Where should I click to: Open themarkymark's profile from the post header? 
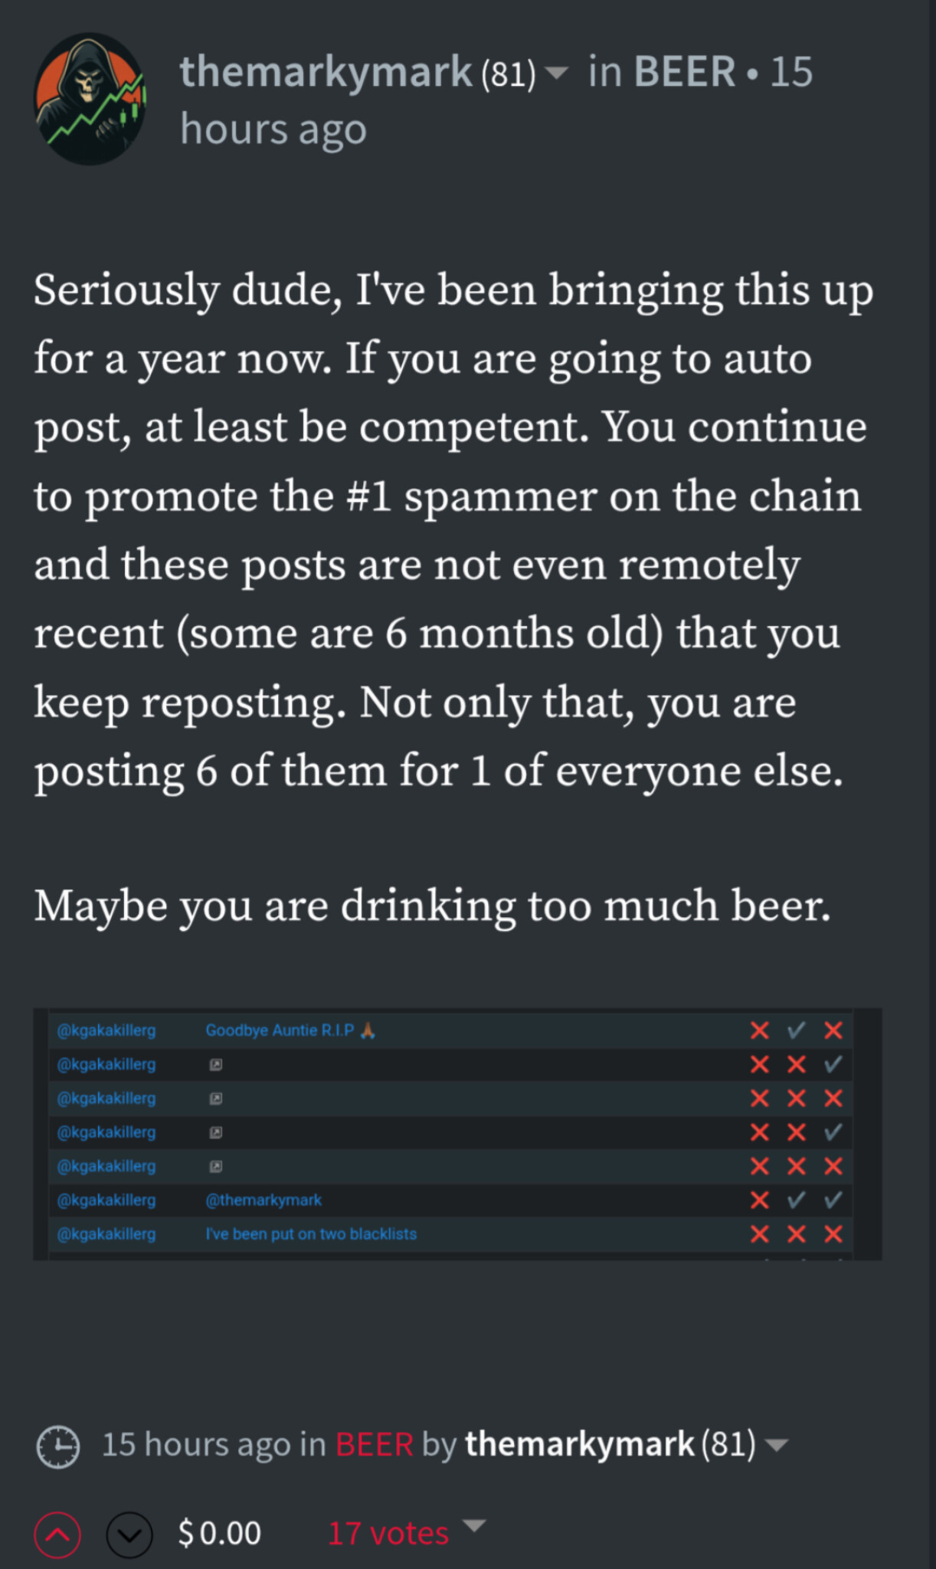[x=326, y=72]
